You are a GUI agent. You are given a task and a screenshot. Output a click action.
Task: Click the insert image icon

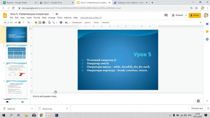[x=44, y=23]
